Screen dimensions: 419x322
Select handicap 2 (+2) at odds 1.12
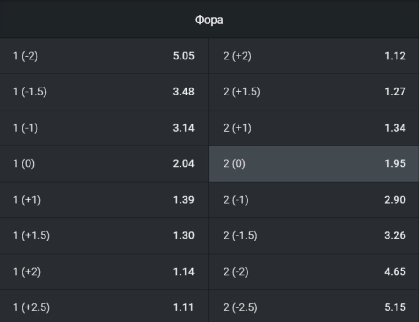click(314, 56)
